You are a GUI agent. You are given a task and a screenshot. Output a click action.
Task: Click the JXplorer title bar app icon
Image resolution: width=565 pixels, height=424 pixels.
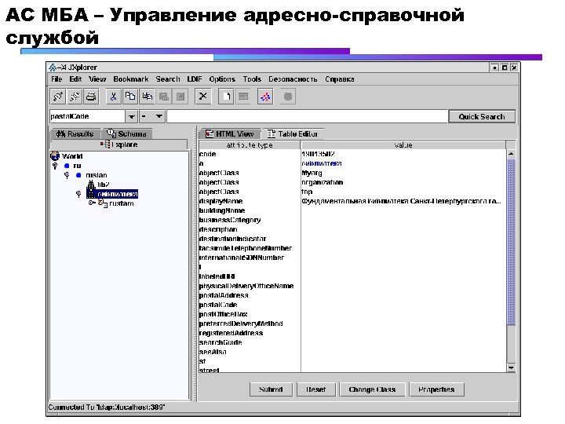click(x=53, y=67)
